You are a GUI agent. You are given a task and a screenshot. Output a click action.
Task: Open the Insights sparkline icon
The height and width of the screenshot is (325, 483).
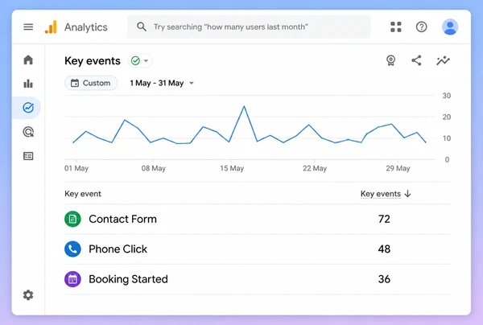(x=443, y=60)
